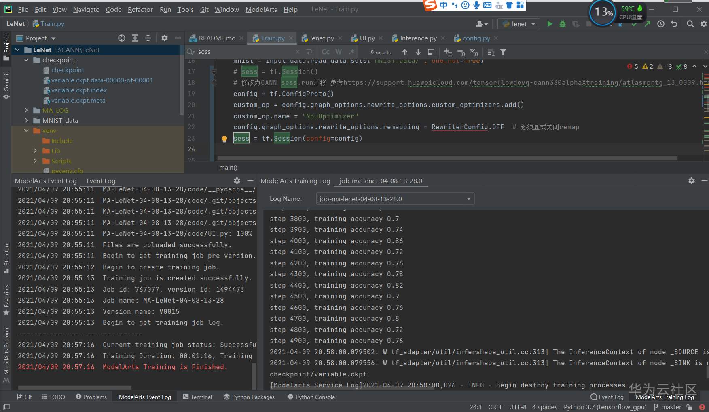The height and width of the screenshot is (412, 709).
Task: Open the Log Name combo box
Action: [395, 199]
